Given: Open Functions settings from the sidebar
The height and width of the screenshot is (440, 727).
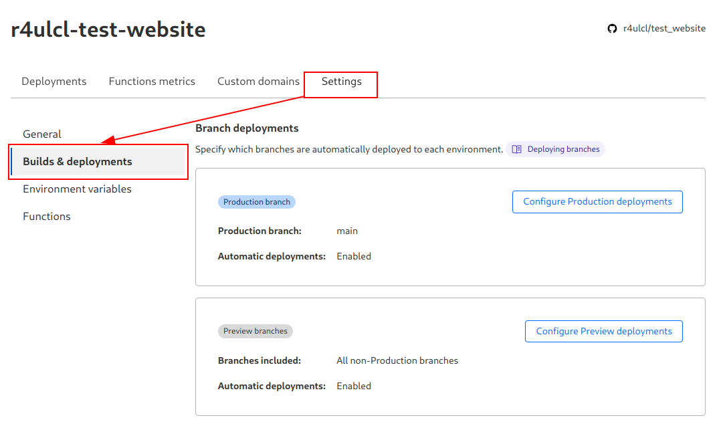Looking at the screenshot, I should tap(46, 216).
